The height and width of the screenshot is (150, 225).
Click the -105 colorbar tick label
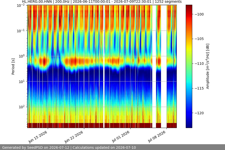click(199, 39)
